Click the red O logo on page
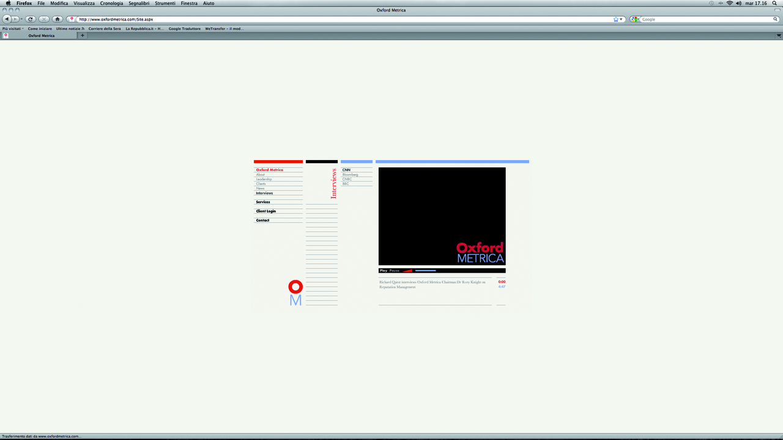Viewport: 783px width, 440px height. 295,287
